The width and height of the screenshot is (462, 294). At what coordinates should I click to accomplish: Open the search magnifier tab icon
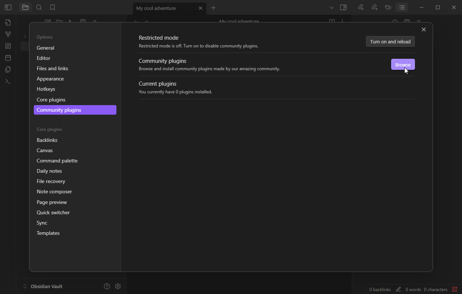coord(39,7)
